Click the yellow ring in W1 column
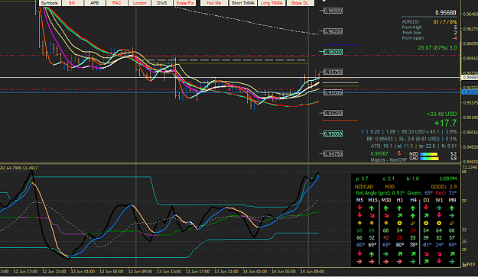Viewport: 478px width, 277px height. click(439, 223)
